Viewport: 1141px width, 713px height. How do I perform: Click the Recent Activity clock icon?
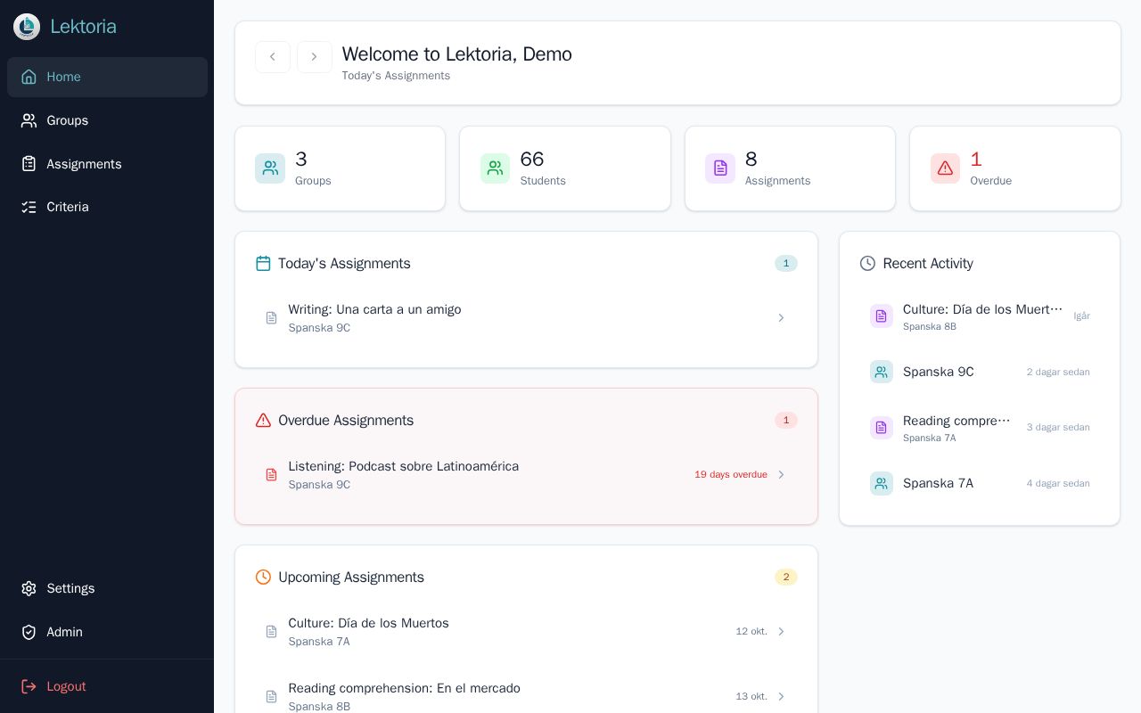[x=867, y=263]
